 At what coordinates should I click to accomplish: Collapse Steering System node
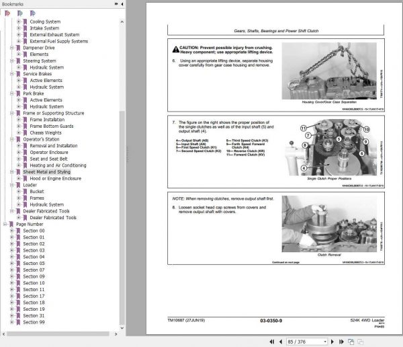click(12, 61)
